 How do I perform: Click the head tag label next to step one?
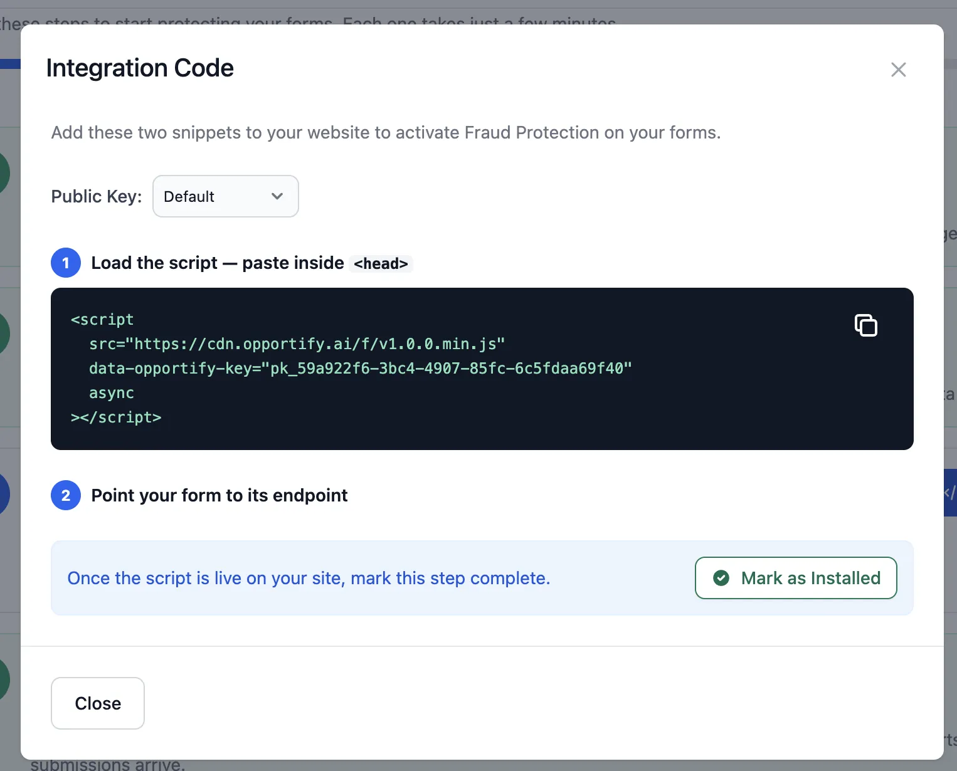click(380, 263)
